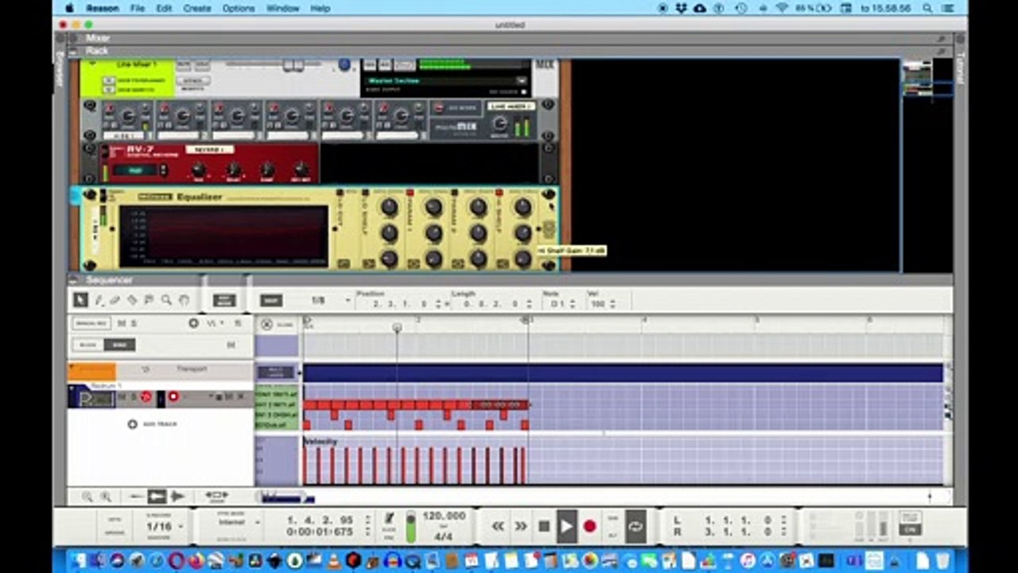Click the tempo level slider beside 120.000
Viewport: 1018px width, 573px height.
tap(411, 526)
